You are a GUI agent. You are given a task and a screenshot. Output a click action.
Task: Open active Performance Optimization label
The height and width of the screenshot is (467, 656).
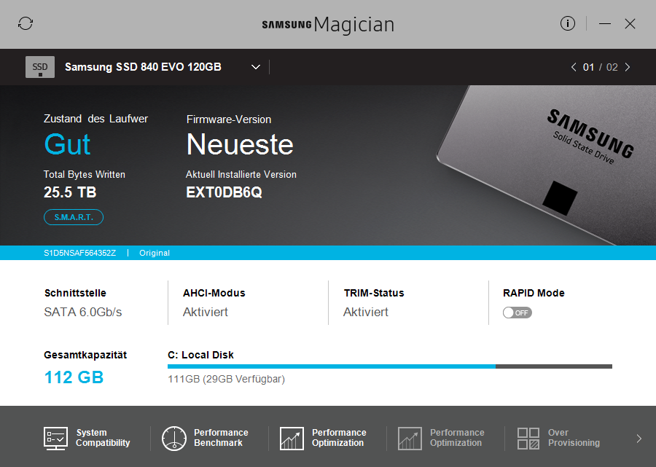339,438
